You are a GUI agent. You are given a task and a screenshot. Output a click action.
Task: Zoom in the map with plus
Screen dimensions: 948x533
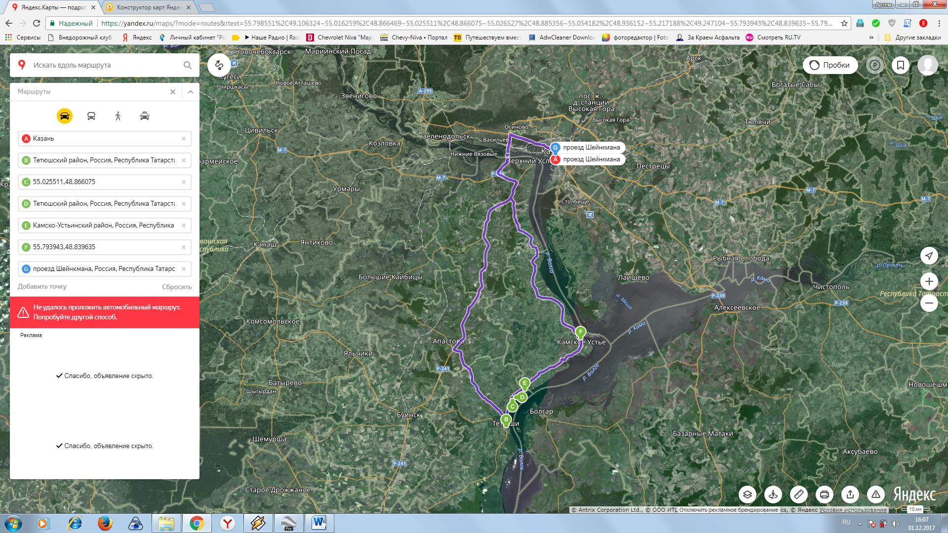[x=929, y=281]
